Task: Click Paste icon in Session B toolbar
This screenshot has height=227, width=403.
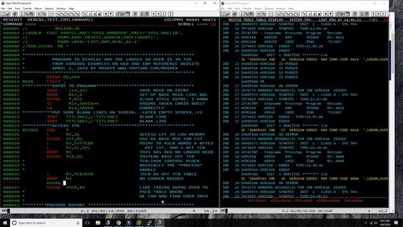Action: [31, 14]
